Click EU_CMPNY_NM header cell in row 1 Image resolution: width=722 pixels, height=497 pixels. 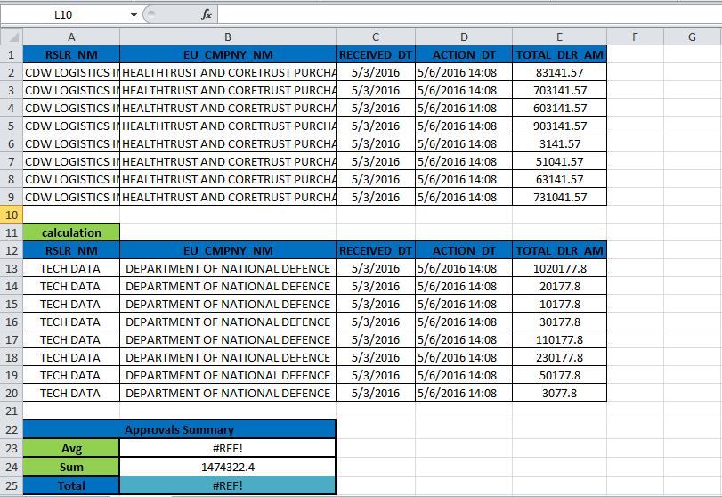pos(228,55)
